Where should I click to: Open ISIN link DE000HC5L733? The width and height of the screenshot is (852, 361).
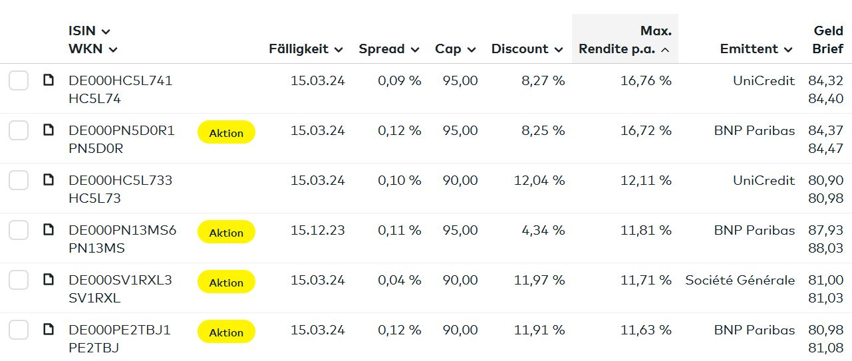[x=120, y=180]
